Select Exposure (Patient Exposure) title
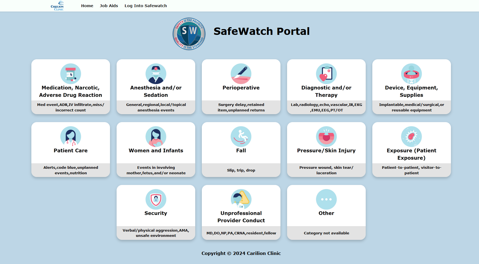Image resolution: width=479 pixels, height=264 pixels. tap(412, 154)
